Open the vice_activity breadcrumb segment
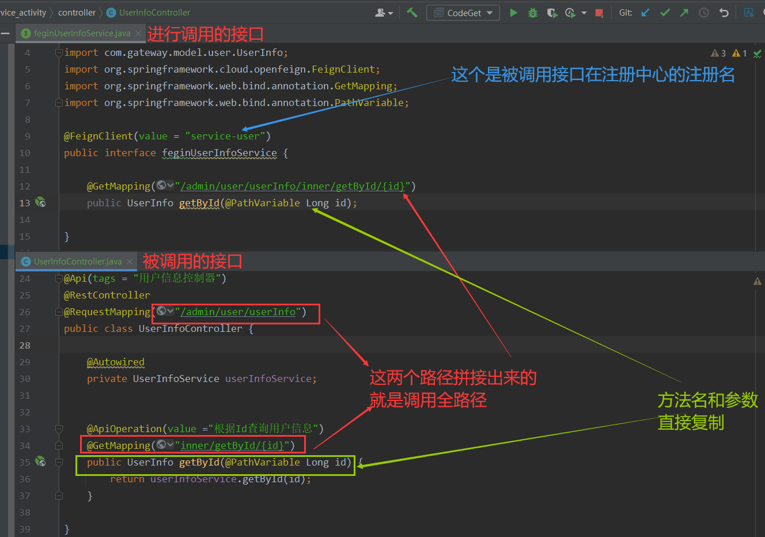 23,13
